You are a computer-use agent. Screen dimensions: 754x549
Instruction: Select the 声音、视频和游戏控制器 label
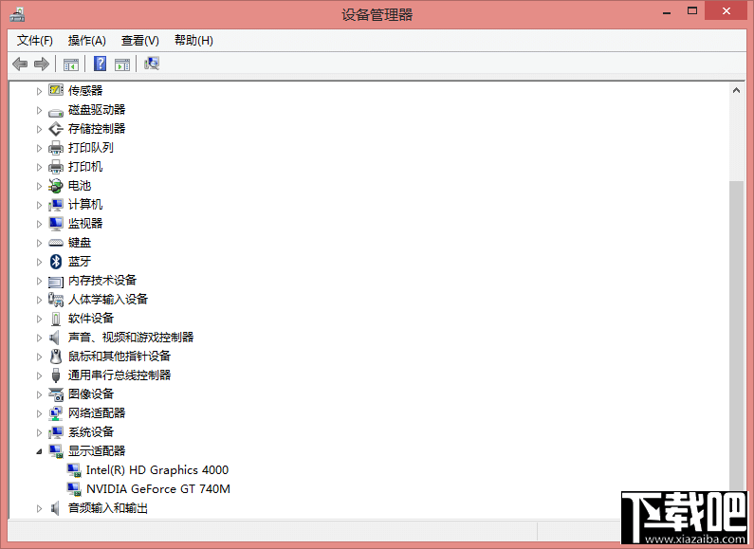point(131,338)
